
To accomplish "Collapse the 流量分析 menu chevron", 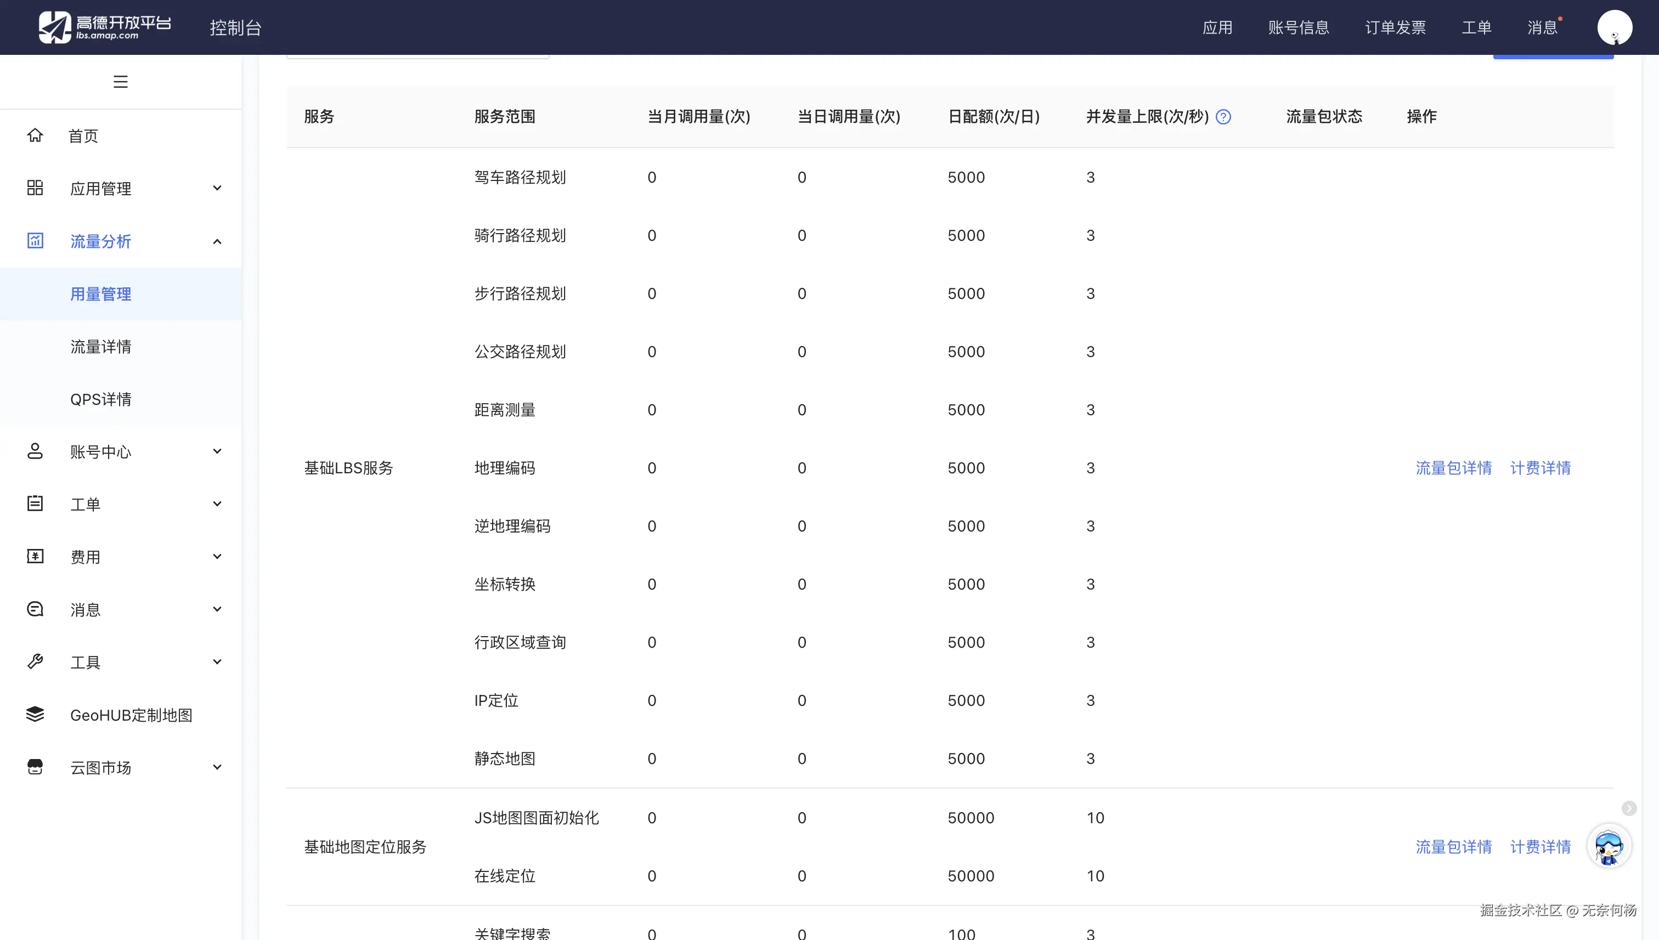I will 217,241.
